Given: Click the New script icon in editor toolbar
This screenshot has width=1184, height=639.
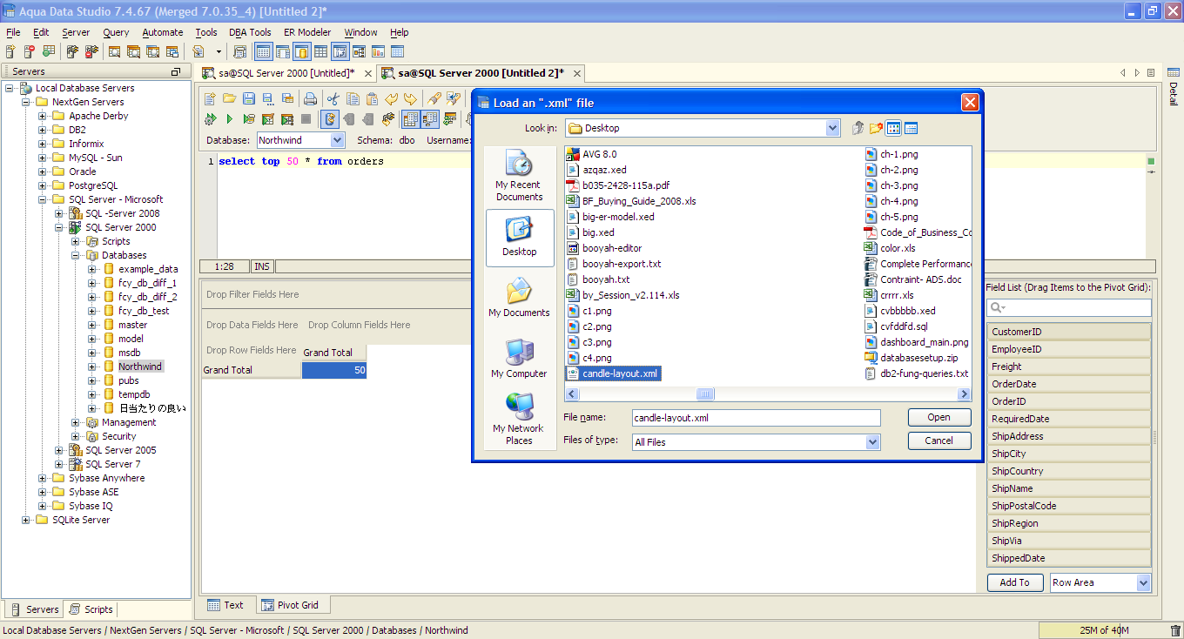Looking at the screenshot, I should click(x=210, y=98).
